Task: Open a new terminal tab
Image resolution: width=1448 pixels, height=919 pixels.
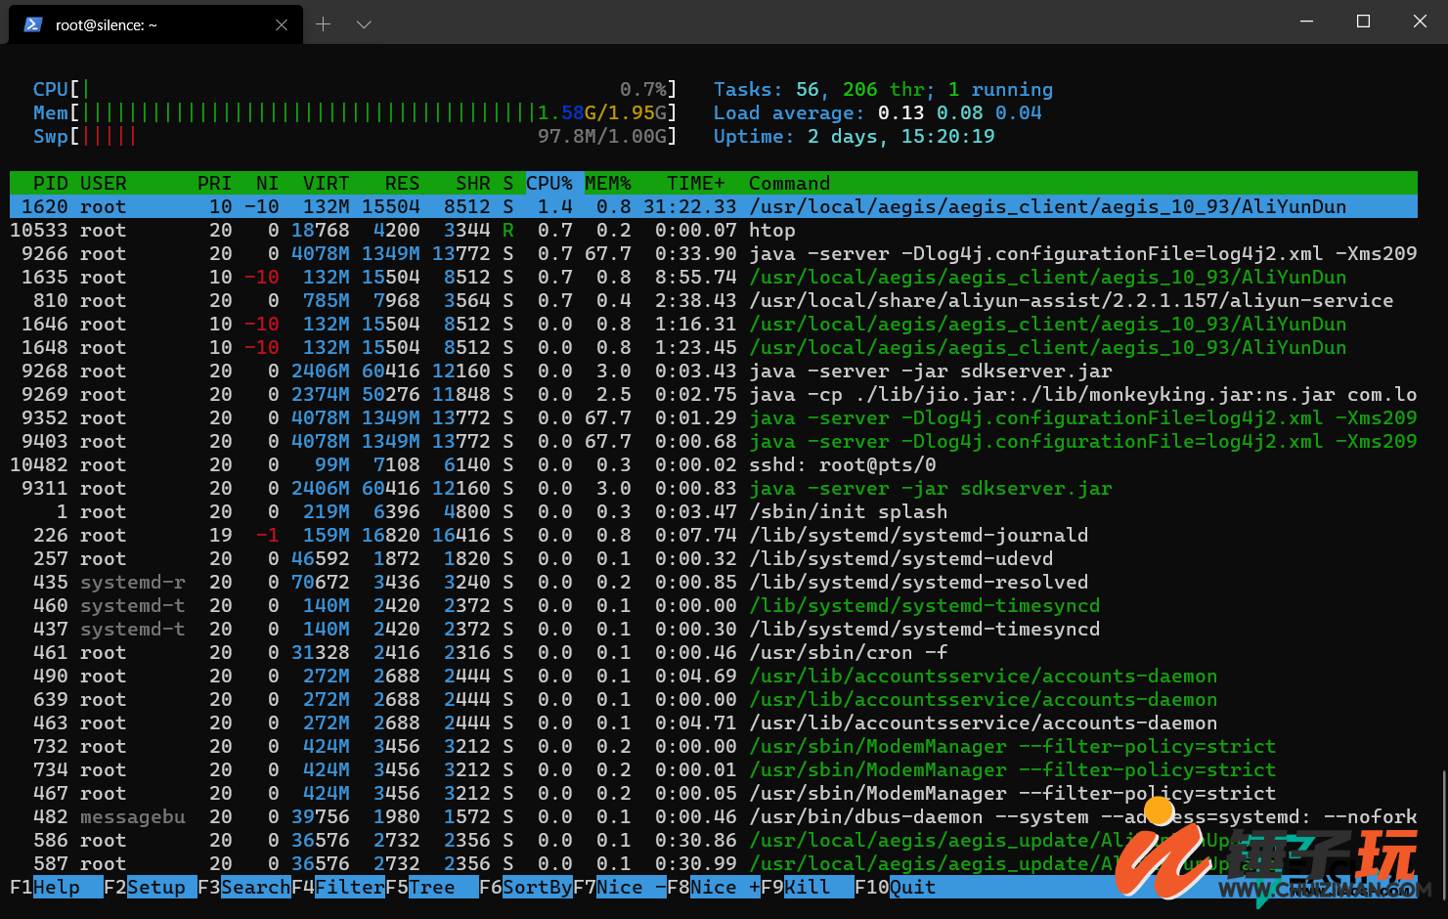Action: tap(324, 24)
